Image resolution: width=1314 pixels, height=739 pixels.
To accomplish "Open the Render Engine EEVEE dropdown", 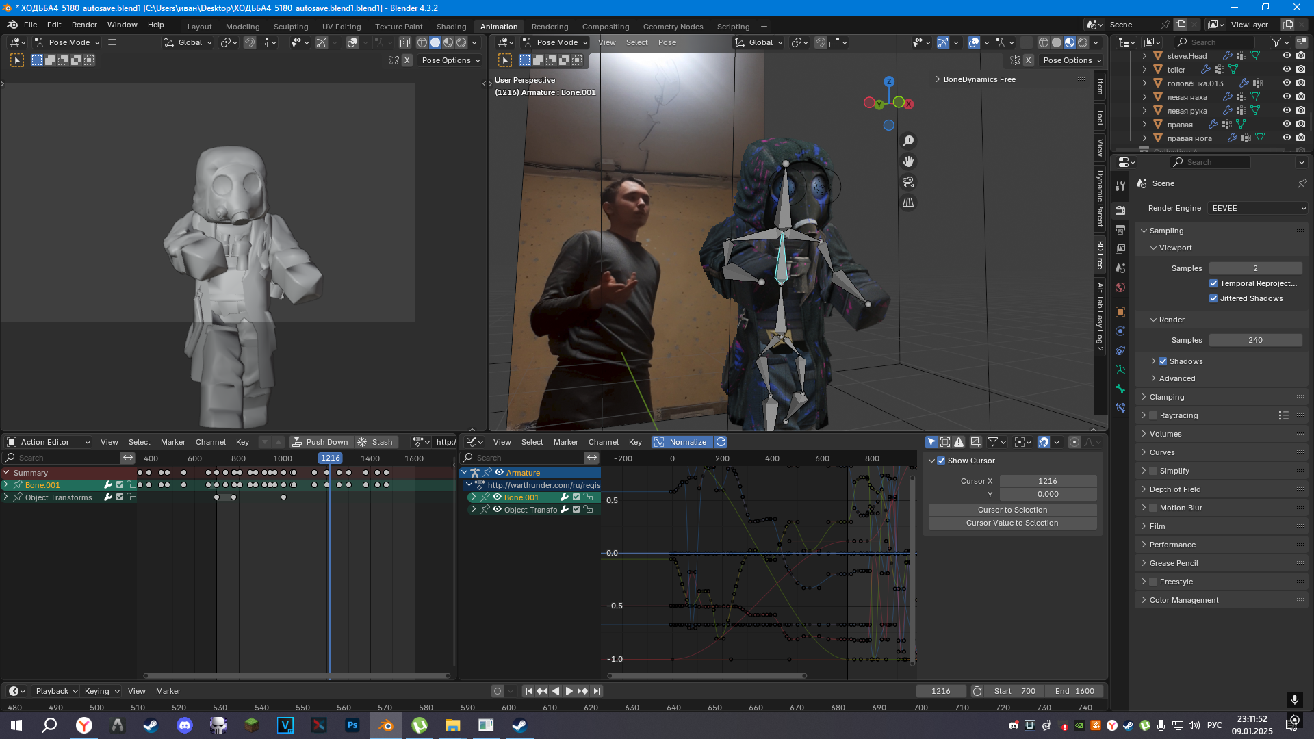I will [x=1258, y=208].
